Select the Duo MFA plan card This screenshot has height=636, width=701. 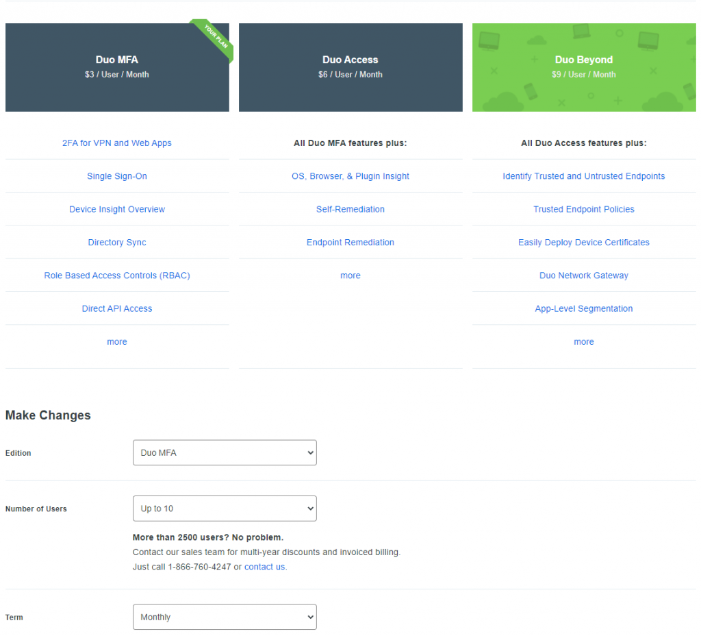pyautogui.click(x=117, y=67)
